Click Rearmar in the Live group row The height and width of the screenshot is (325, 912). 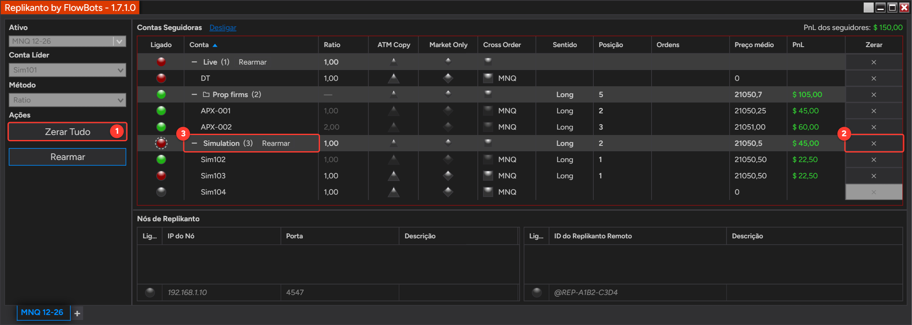click(252, 62)
